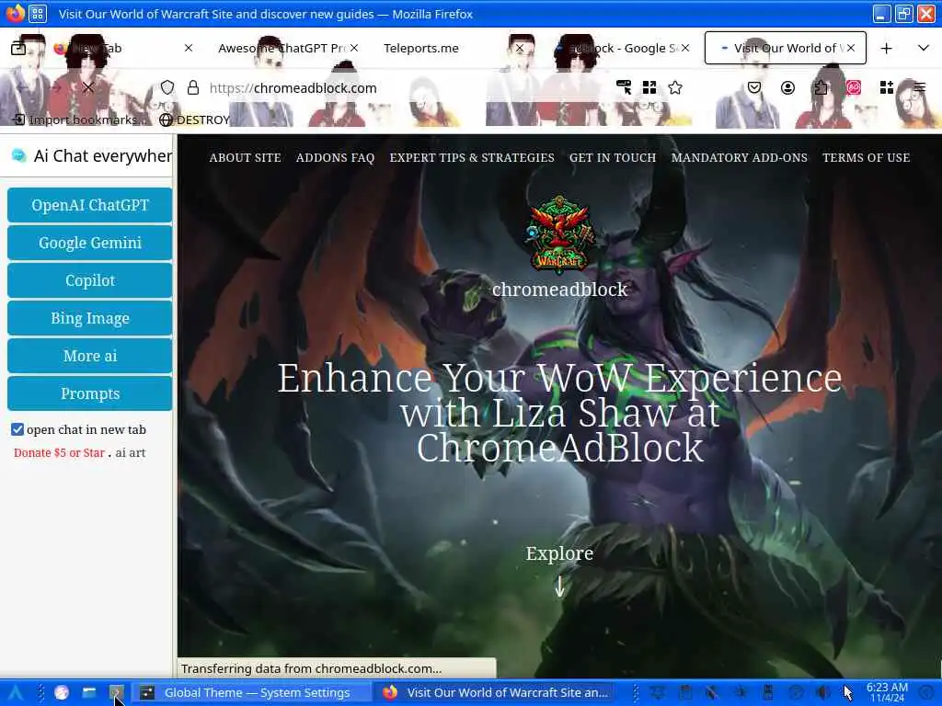
Task: Click the pointer tool icon in address bar
Action: tap(624, 87)
